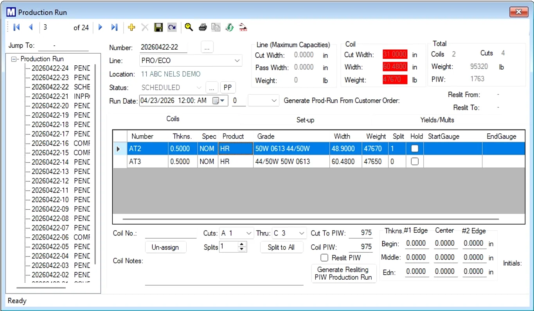Undo changes with the revert arrow icon
Image resolution: width=534 pixels, height=311 pixels.
172,27
